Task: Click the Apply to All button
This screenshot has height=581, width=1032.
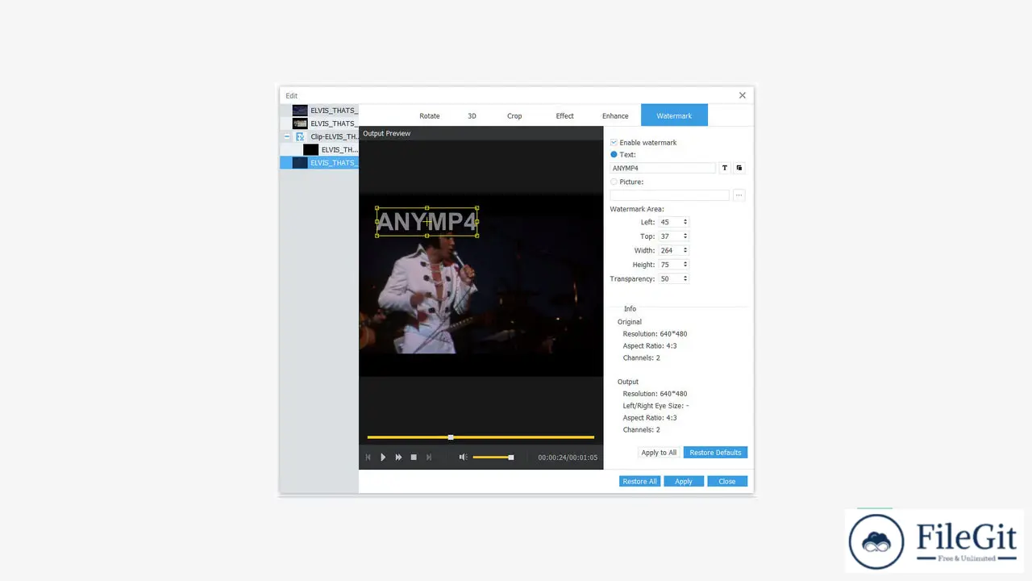Action: 659,453
